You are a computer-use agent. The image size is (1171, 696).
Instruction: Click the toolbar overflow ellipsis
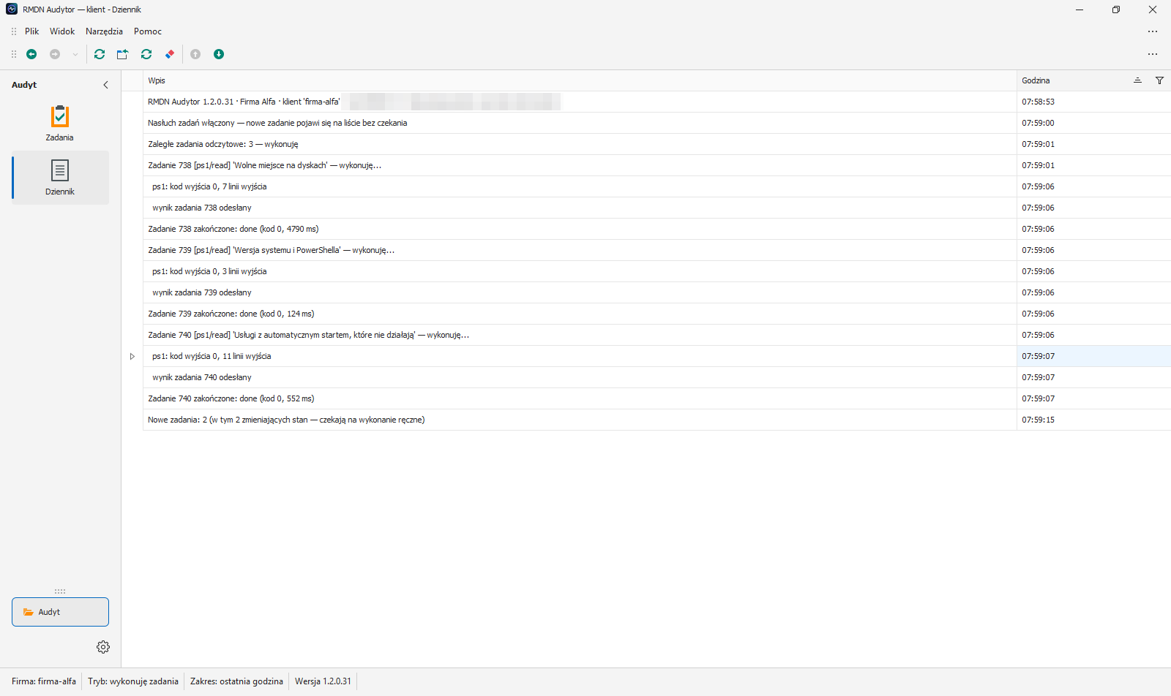[1153, 54]
